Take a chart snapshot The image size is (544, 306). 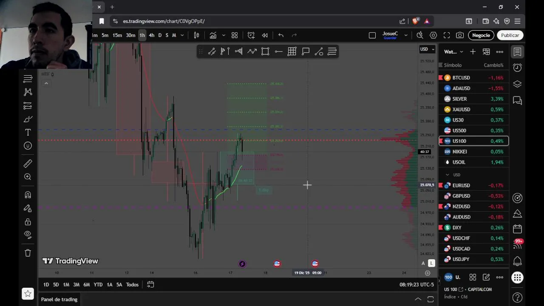pyautogui.click(x=460, y=35)
